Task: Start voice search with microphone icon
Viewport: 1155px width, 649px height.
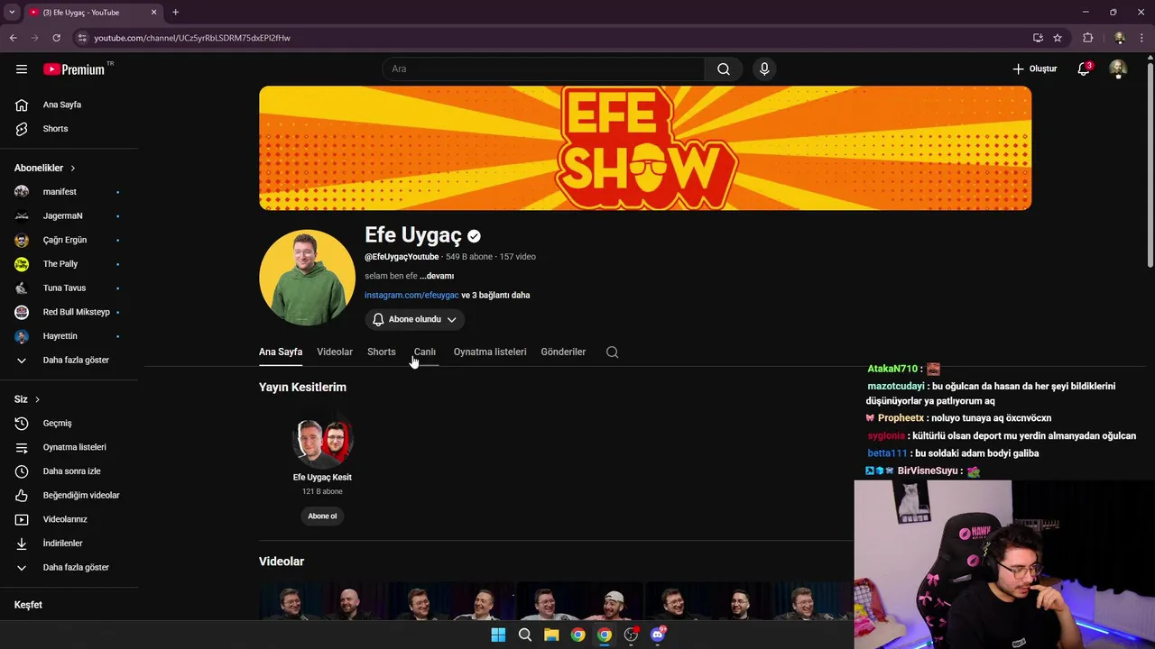Action: [764, 69]
